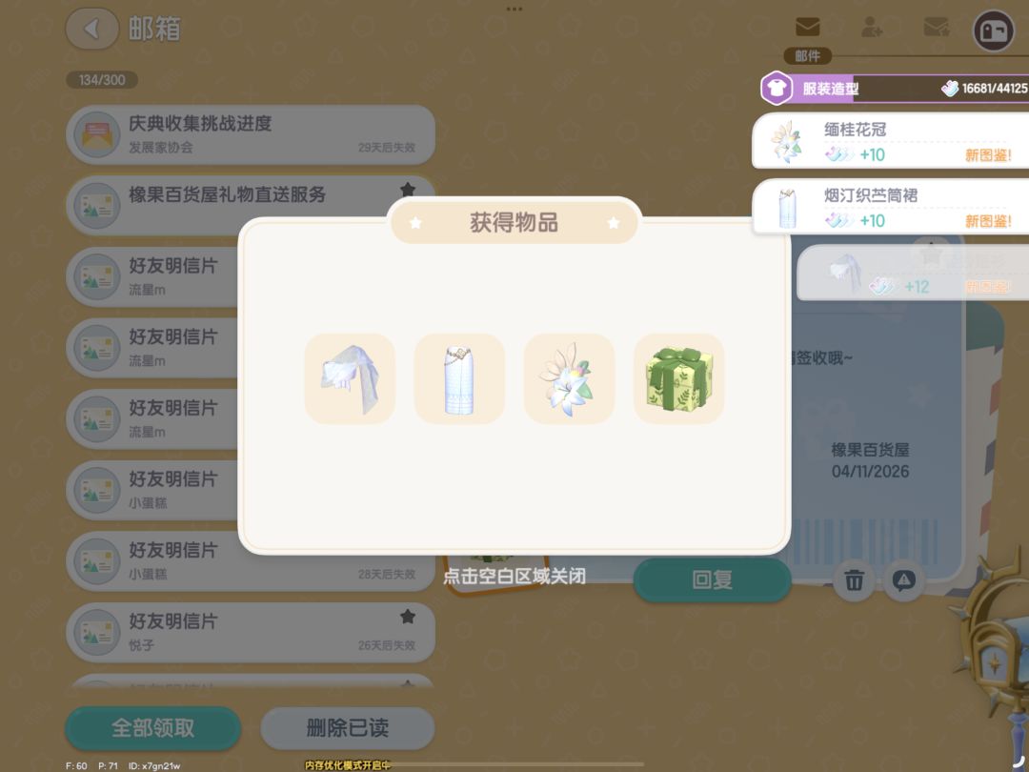Open the round mailbox icon top right
The image size is (1029, 772).
click(x=993, y=30)
